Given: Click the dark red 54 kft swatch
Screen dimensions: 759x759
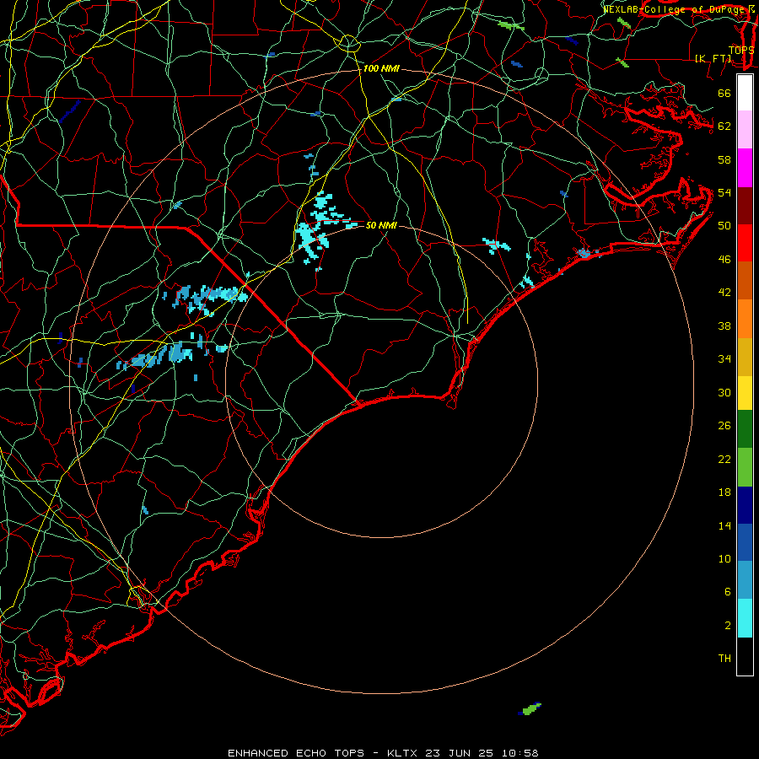Looking at the screenshot, I should [745, 205].
